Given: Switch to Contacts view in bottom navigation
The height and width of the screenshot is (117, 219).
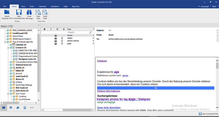Looking at the screenshot, I should point(18,108).
